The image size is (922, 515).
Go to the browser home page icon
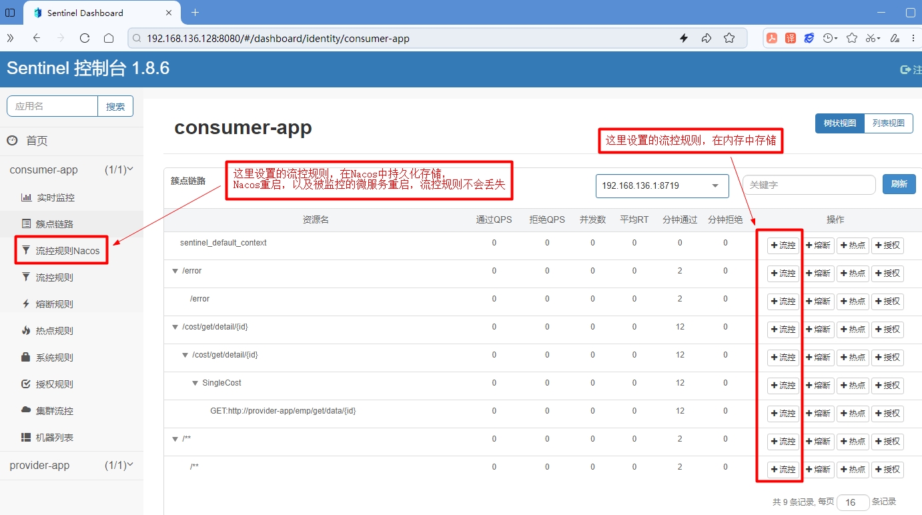(x=109, y=38)
